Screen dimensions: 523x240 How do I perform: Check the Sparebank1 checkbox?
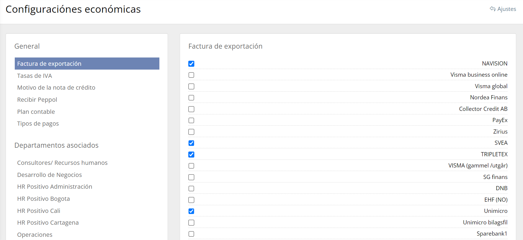pos(191,234)
